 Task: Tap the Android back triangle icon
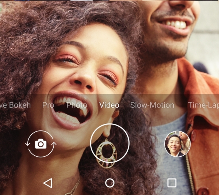tap(48, 183)
